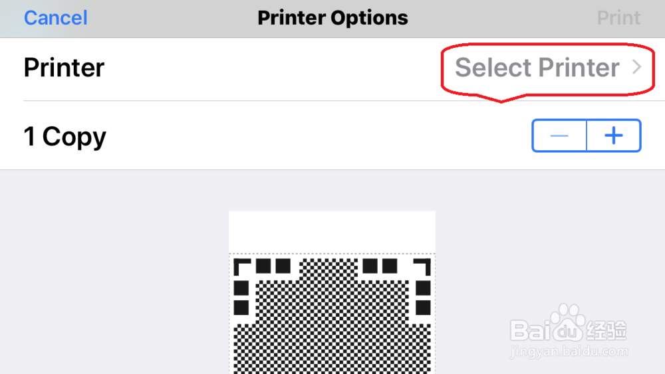Click the top-right corner bracket in preview
Image resolution: width=665 pixels, height=374 pixels.
coord(422,267)
